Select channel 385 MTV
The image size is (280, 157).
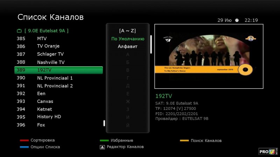[x=42, y=38]
